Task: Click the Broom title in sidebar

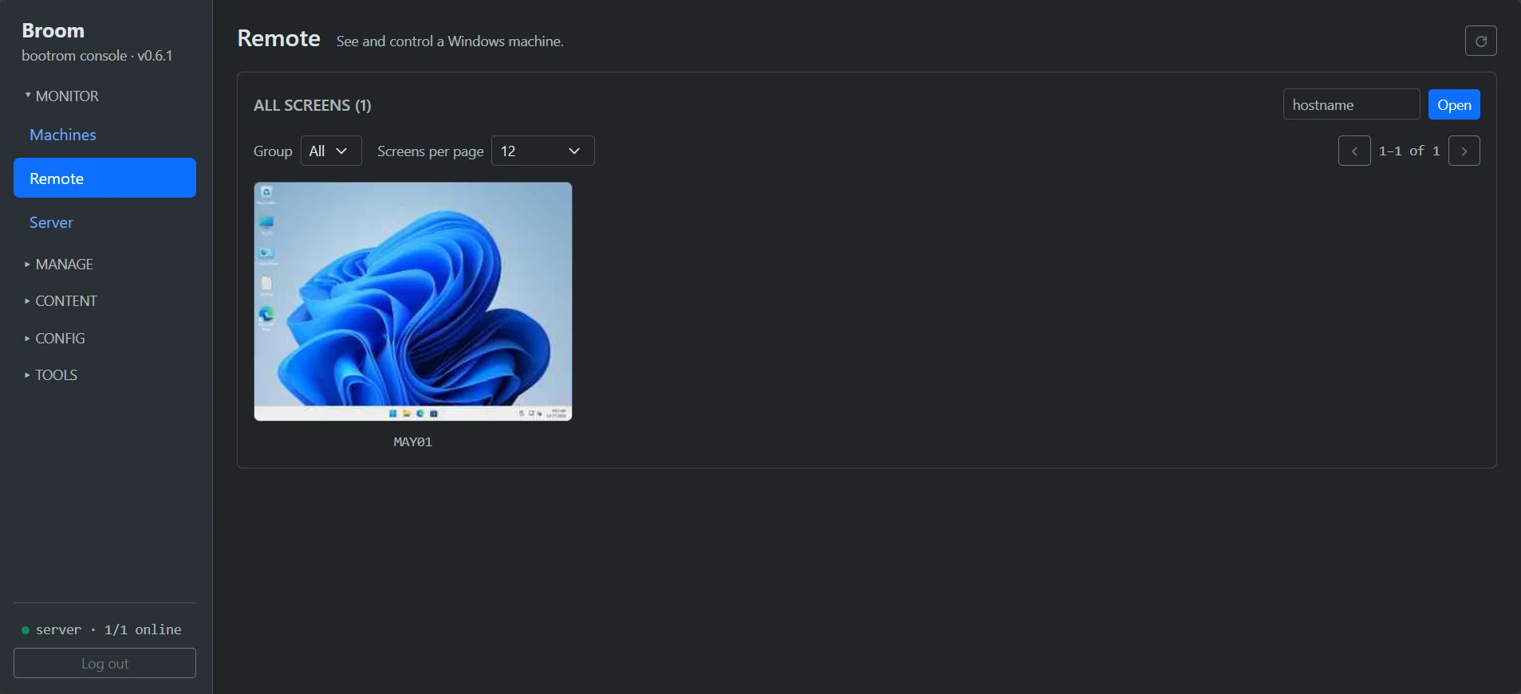Action: (x=53, y=30)
